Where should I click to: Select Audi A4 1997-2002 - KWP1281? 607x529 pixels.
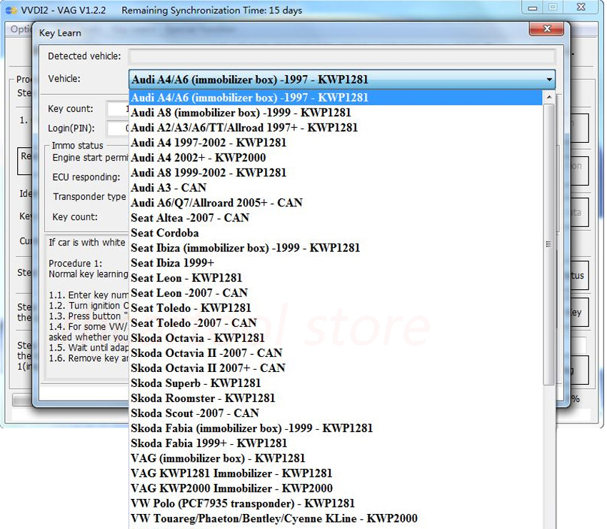coord(336,143)
